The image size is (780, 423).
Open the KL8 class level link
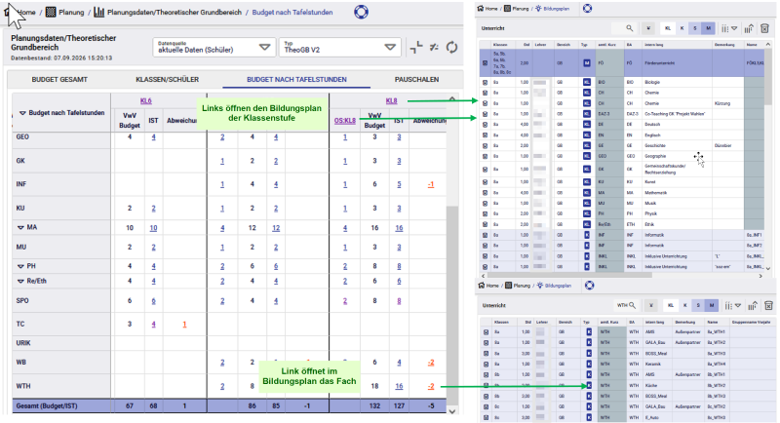[392, 101]
